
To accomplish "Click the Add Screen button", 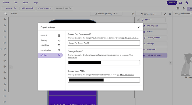I will tap(27, 8).
